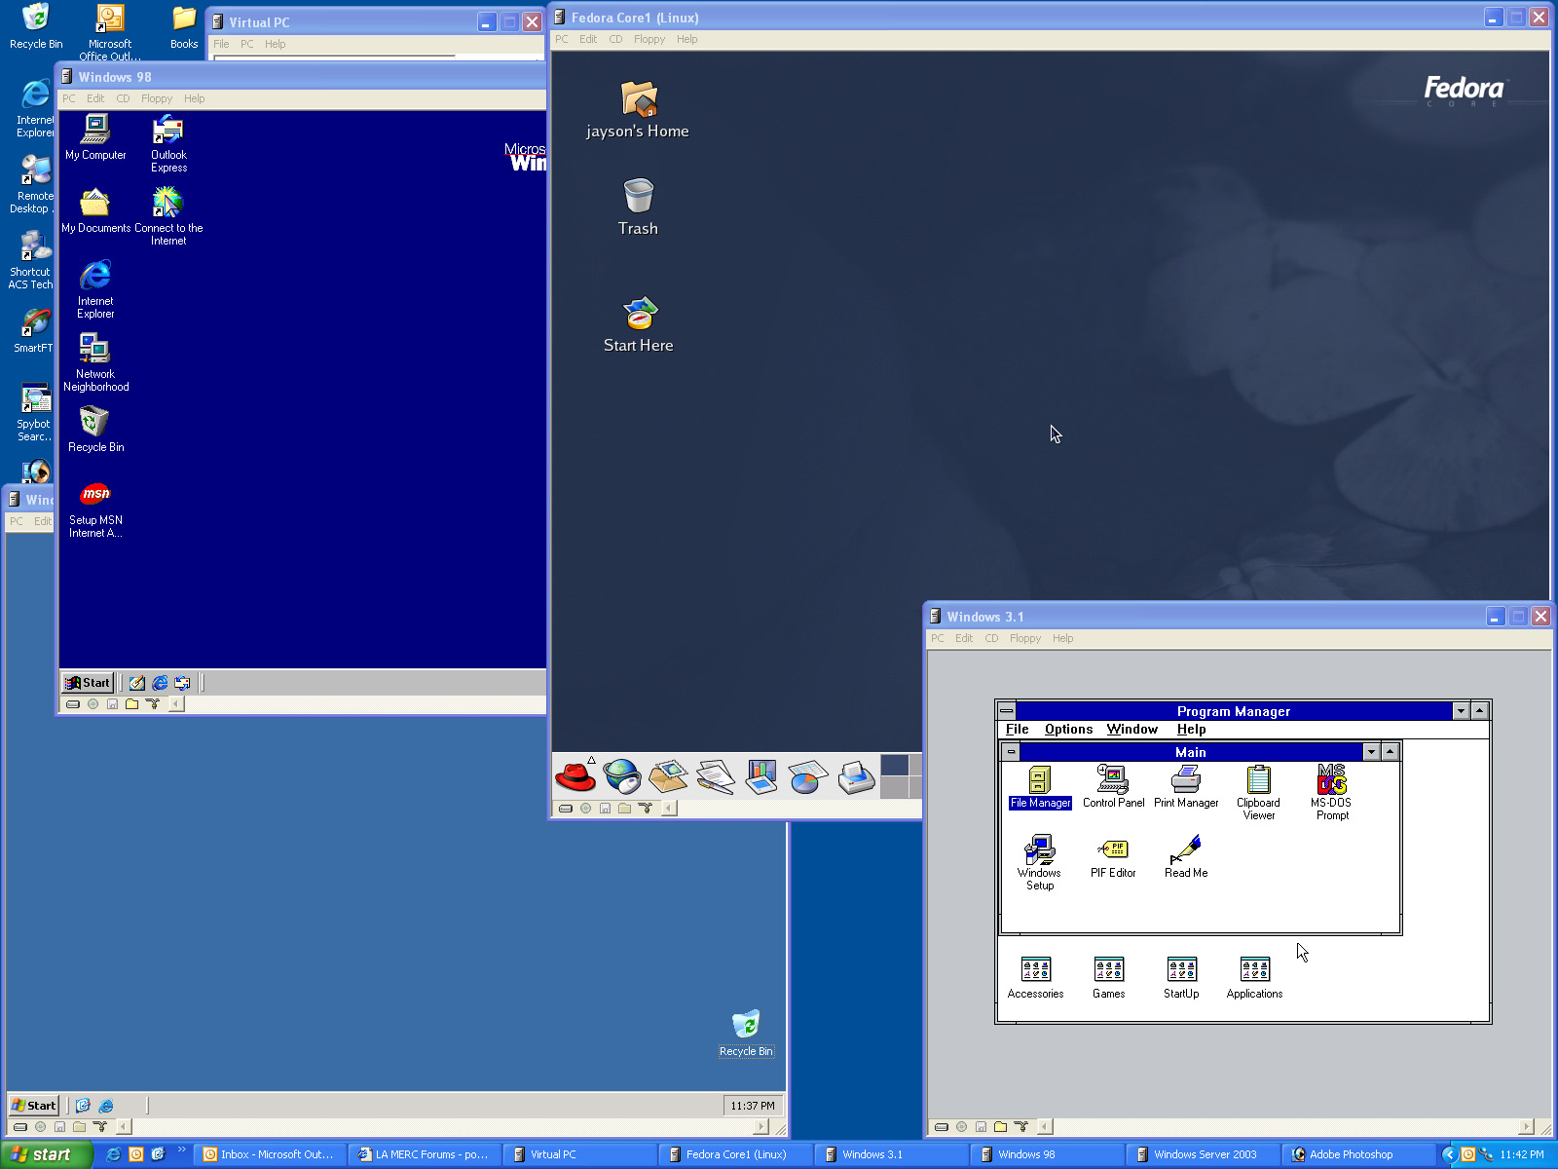Viewport: 1558px width, 1169px height.
Task: Open Windows Setup icon
Action: (1040, 863)
